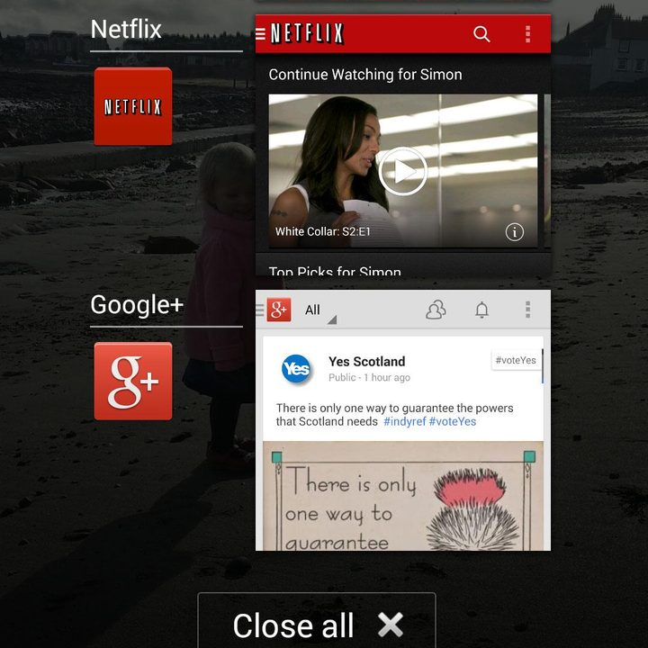Follow the #indyref hashtag link
This screenshot has width=648, height=648.
pyautogui.click(x=405, y=421)
